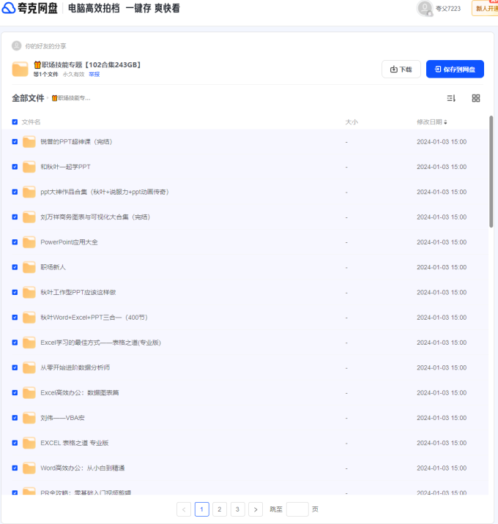Go to the previous page arrow
498x524 pixels.
184,509
